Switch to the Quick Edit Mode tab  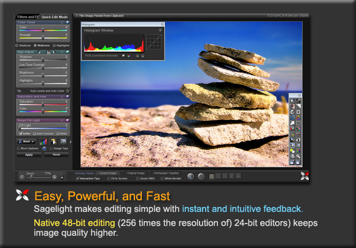coord(54,17)
